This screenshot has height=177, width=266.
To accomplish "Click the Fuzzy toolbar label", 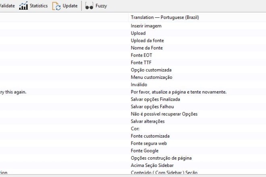I will 101,6.
